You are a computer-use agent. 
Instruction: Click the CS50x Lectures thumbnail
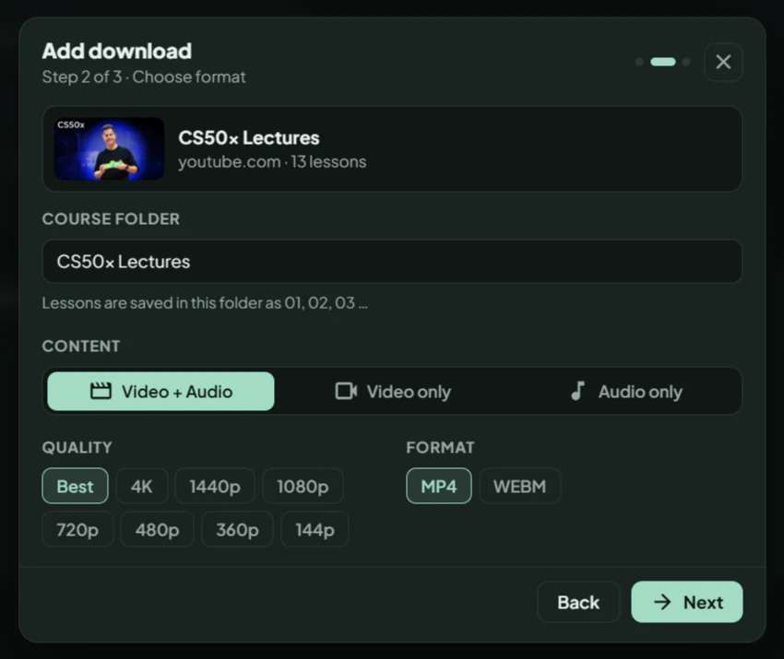point(109,149)
